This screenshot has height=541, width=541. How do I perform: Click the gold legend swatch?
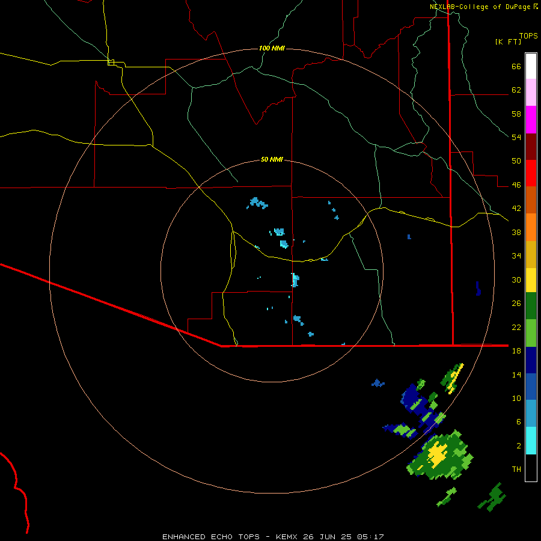tap(531, 254)
